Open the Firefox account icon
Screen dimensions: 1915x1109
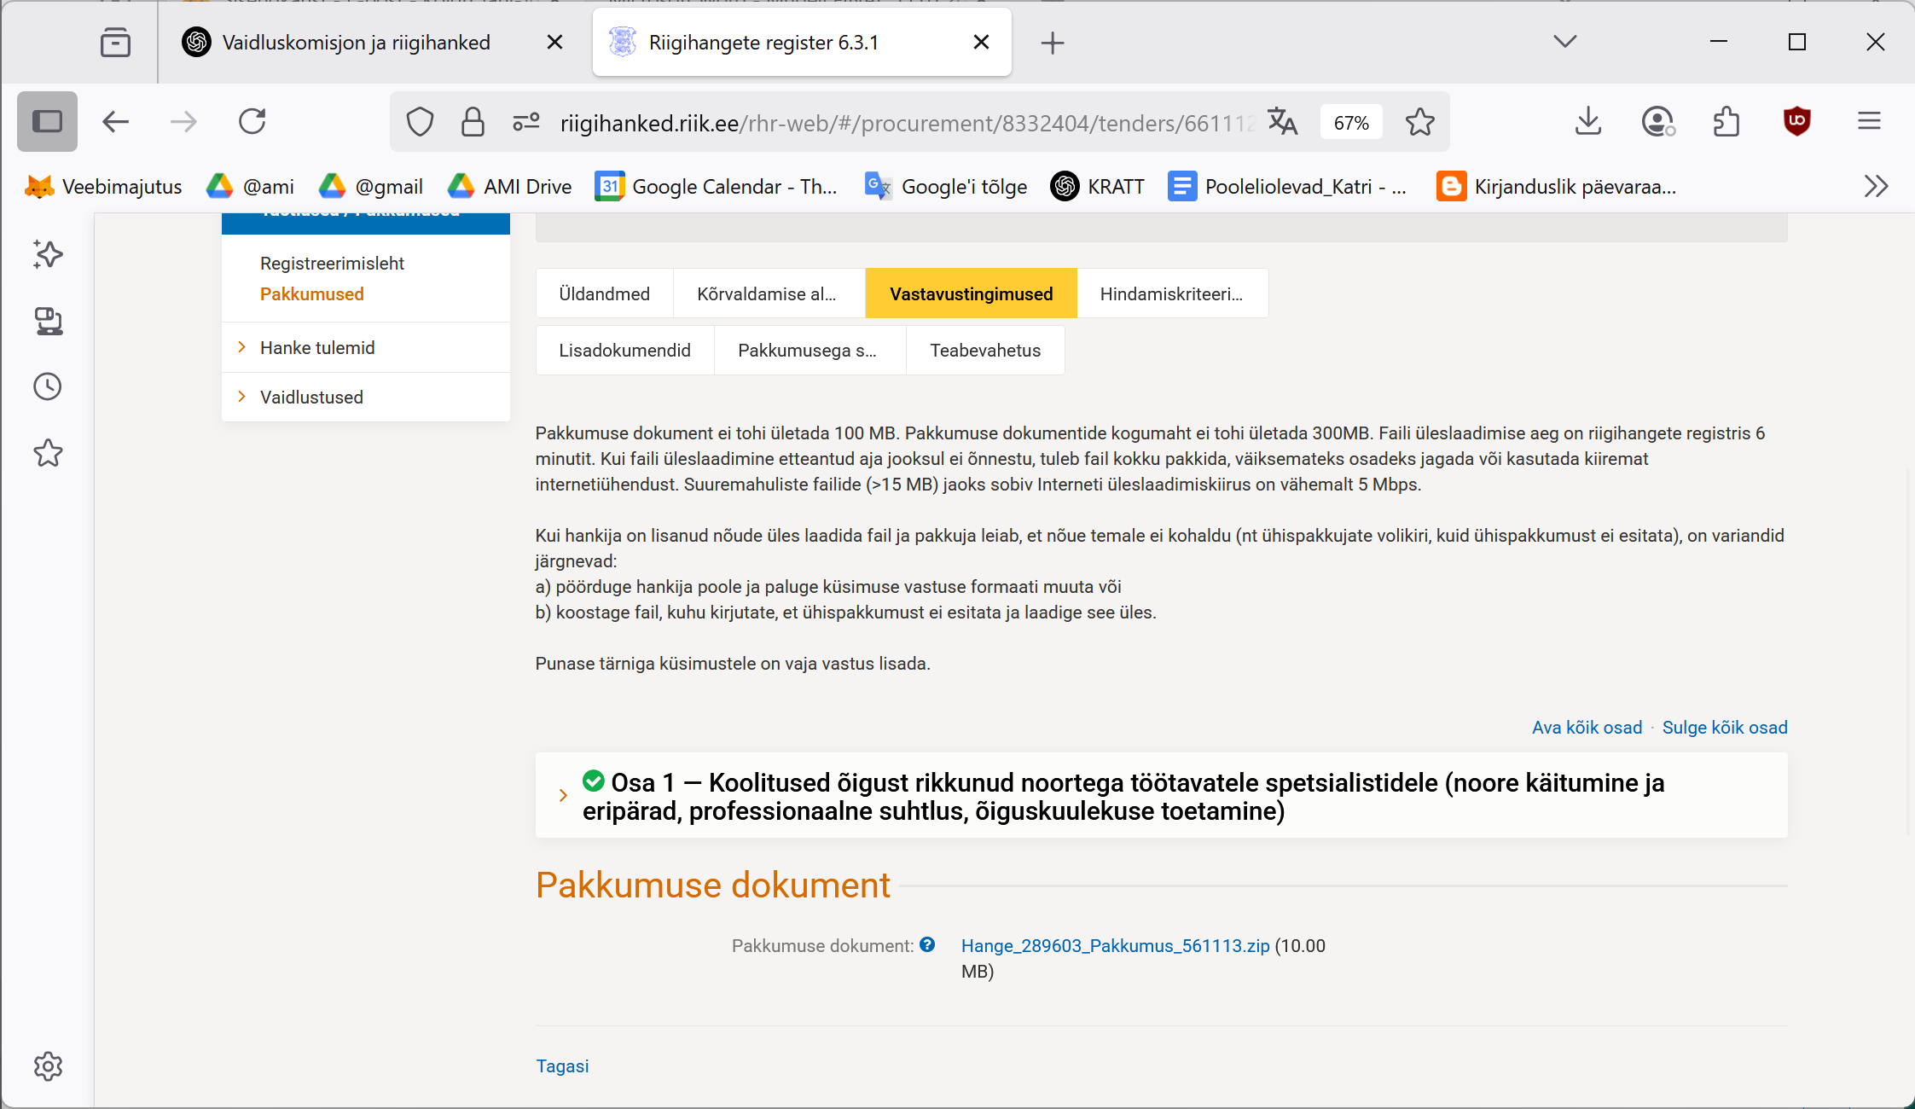pyautogui.click(x=1658, y=122)
